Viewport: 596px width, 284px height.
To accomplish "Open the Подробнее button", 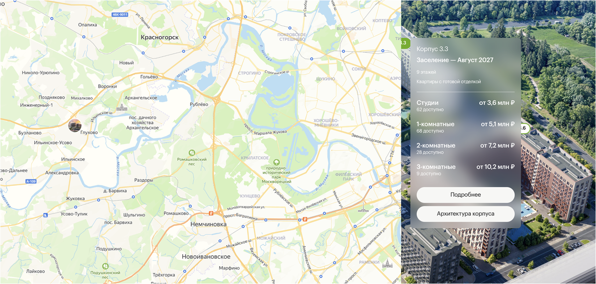I will click(465, 195).
